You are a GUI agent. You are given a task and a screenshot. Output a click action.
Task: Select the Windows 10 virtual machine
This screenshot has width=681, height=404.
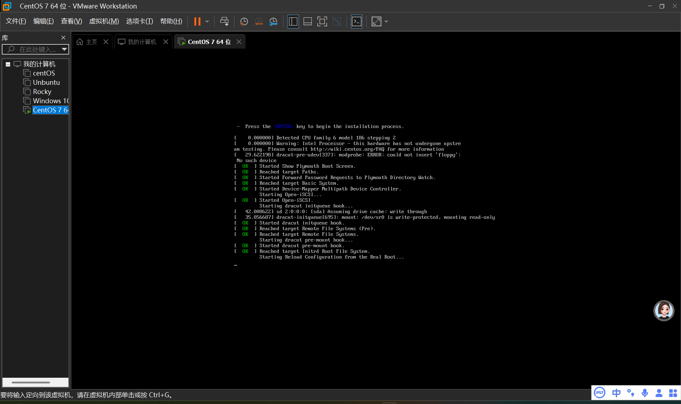click(x=51, y=101)
